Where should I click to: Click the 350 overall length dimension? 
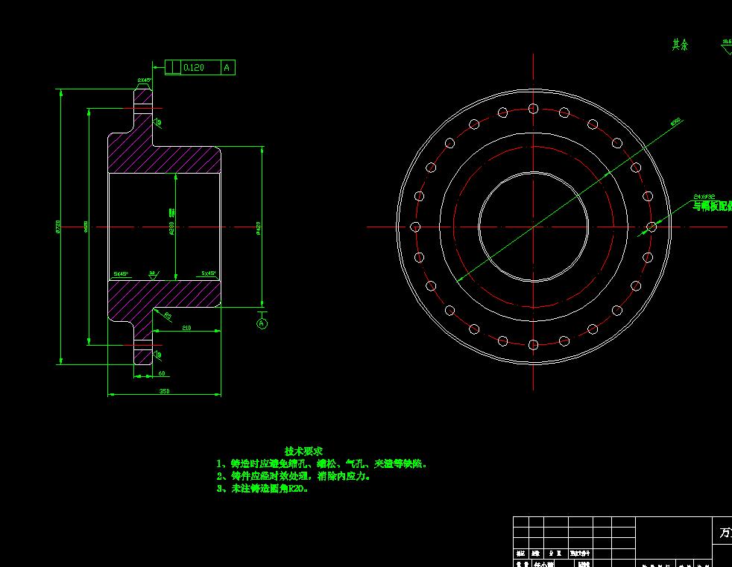click(164, 391)
